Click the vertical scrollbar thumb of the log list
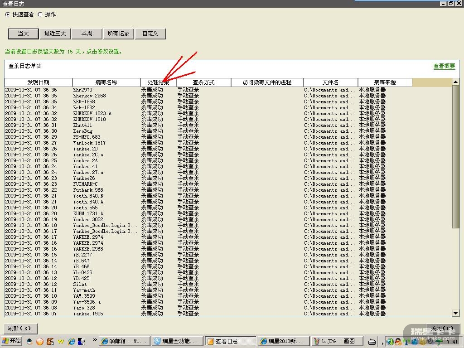Screen dimensions: 464x348 456,156
